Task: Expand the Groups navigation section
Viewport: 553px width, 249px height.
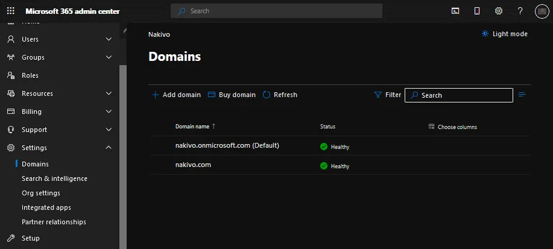Action: [109, 57]
